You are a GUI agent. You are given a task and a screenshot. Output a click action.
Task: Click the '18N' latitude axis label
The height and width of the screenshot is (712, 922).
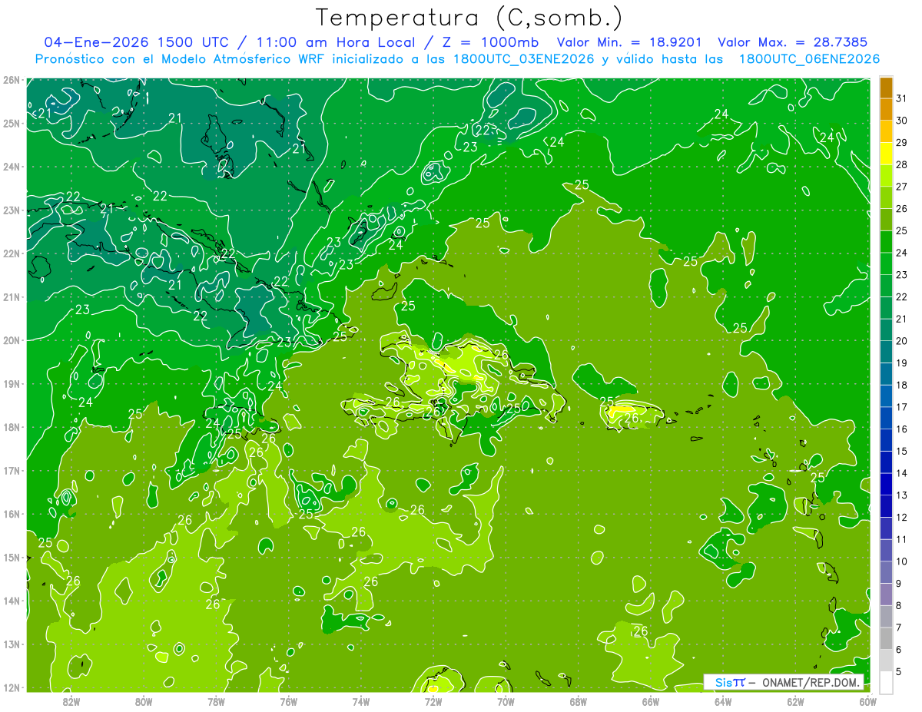[11, 427]
